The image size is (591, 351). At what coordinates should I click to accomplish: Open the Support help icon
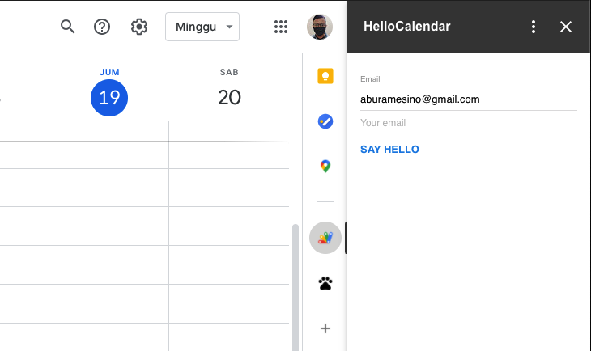click(x=102, y=27)
